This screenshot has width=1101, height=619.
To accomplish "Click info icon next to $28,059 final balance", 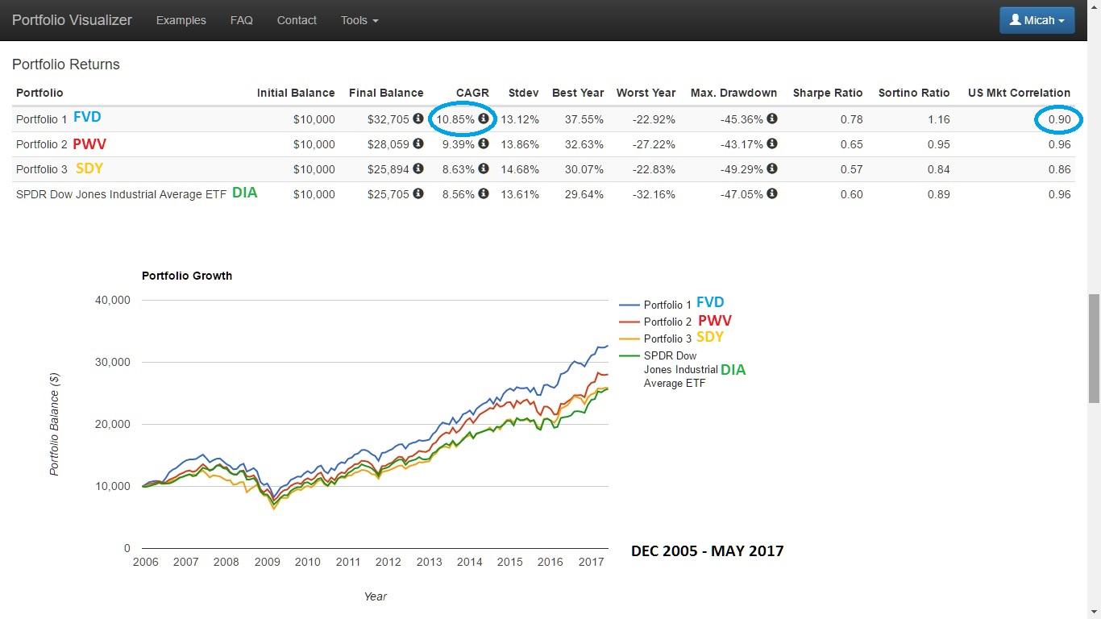I will pyautogui.click(x=418, y=143).
